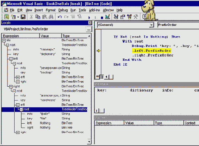Expand the backup node's left subtree
199x146 pixels.
tap(18, 77)
